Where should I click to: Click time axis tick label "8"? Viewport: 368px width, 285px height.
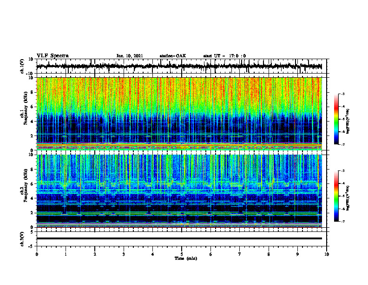(x=269, y=254)
